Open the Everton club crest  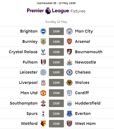click(x=69, y=114)
